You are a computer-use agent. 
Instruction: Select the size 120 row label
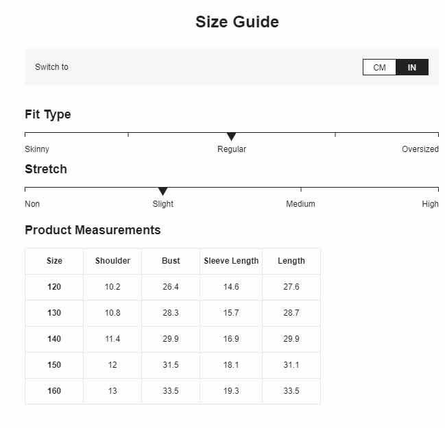tap(54, 287)
